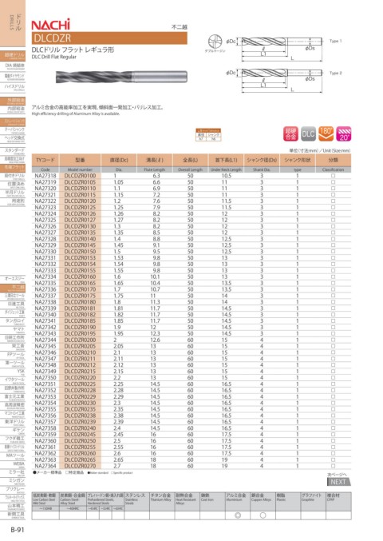Open the 用途別 side tab
The height and width of the screenshot is (541, 383).
(13, 201)
